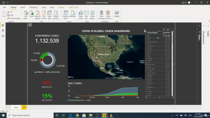Open table visual filter icon

[164, 29]
